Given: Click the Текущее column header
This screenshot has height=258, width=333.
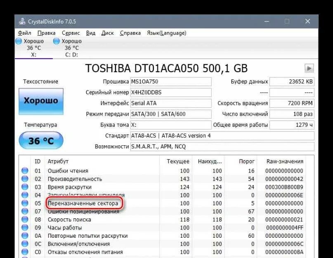Looking at the screenshot, I should point(176,161).
